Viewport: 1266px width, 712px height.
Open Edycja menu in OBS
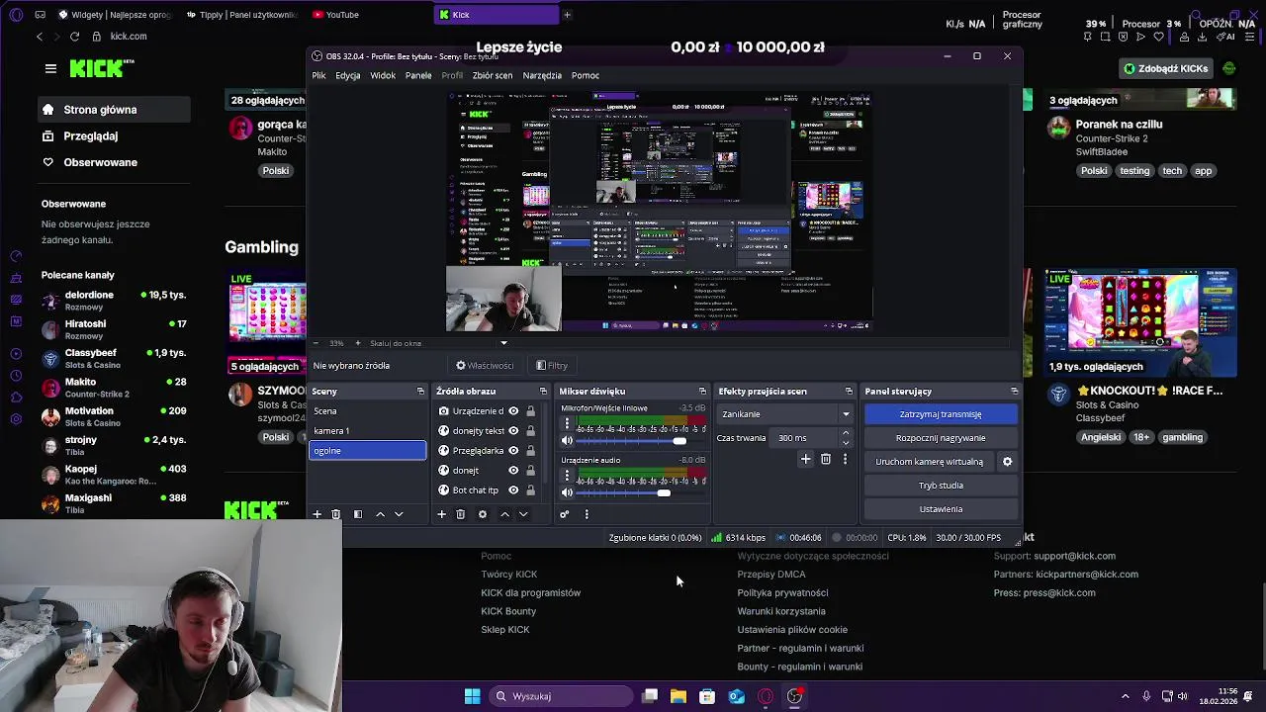point(347,75)
